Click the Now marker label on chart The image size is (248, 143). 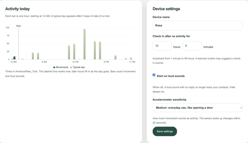[x=18, y=26]
